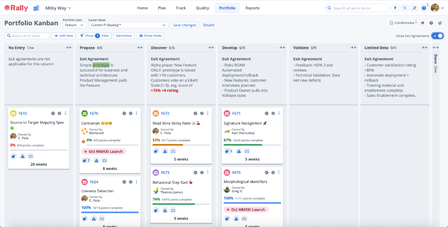Open the tools wrench icon in header
448x227 pixels.
point(414,8)
